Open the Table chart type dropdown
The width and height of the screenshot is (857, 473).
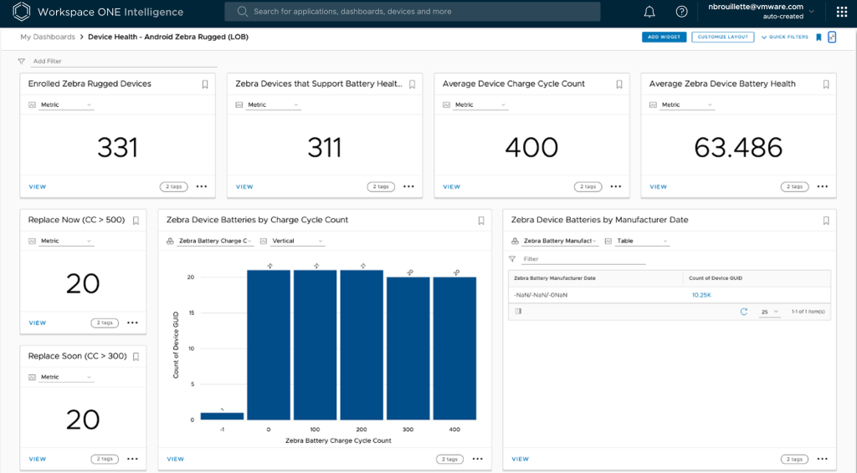pyautogui.click(x=642, y=242)
